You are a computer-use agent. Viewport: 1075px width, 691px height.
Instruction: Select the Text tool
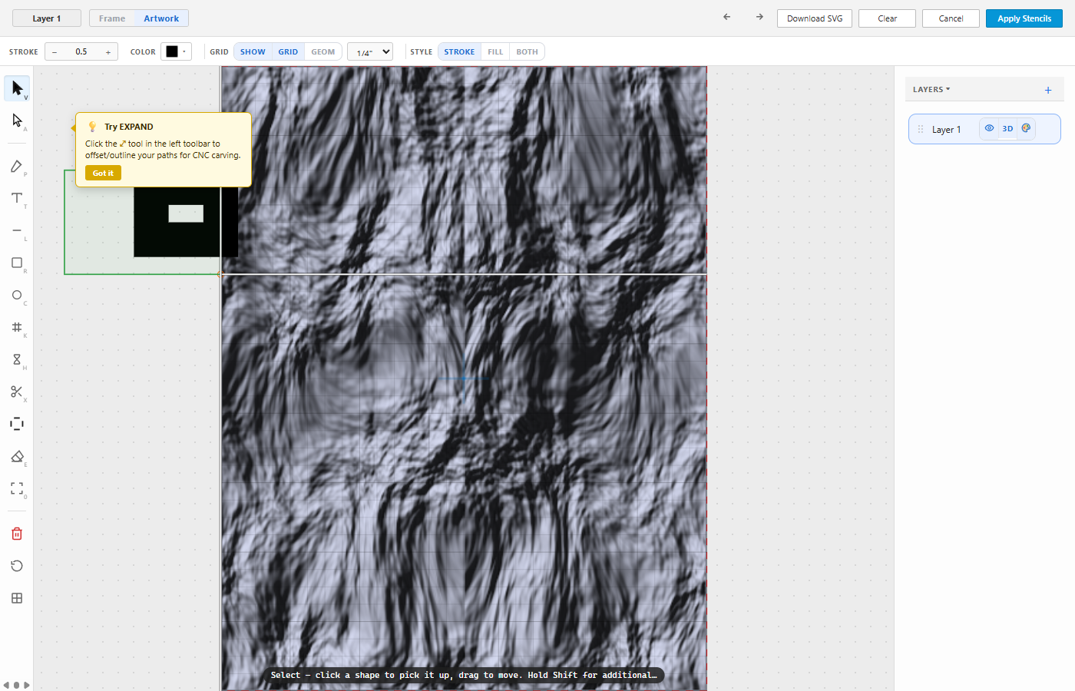pyautogui.click(x=17, y=198)
